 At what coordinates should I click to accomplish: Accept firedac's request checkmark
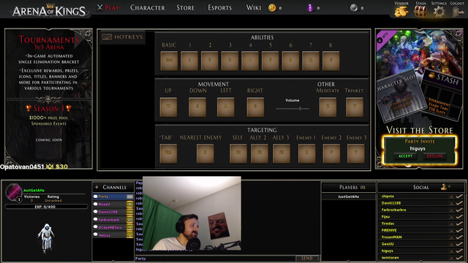tap(459, 224)
